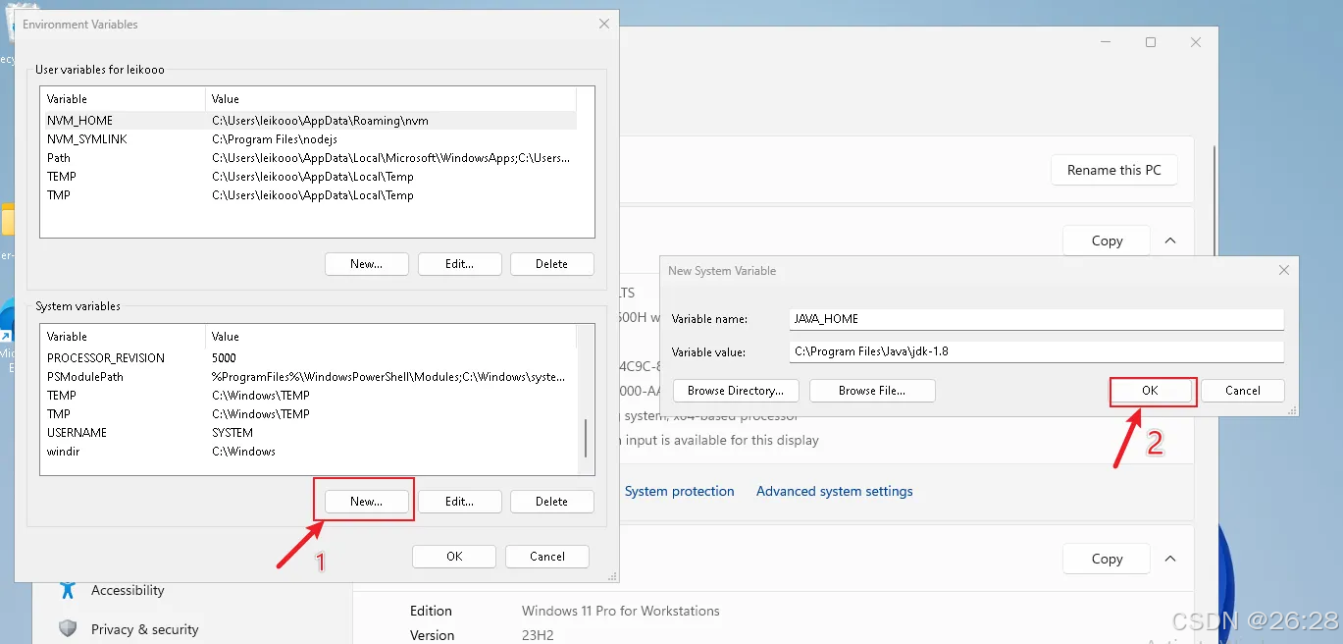The height and width of the screenshot is (644, 1343).
Task: Close the Settings window
Action: (x=1196, y=42)
